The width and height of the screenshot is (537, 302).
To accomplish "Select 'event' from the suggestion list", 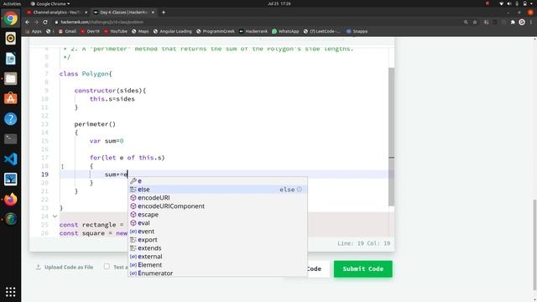I will tap(217, 232).
